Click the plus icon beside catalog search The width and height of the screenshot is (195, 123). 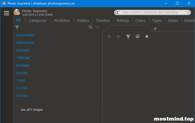(x=97, y=27)
